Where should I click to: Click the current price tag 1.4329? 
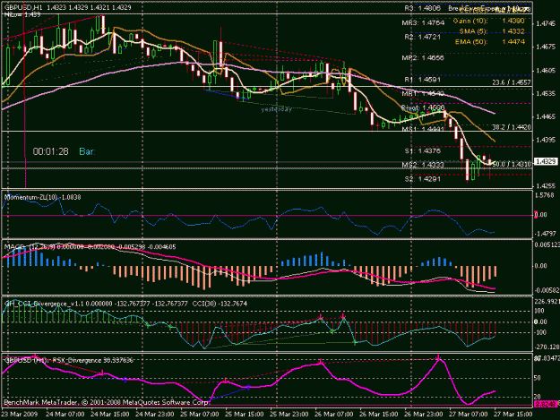(545, 162)
